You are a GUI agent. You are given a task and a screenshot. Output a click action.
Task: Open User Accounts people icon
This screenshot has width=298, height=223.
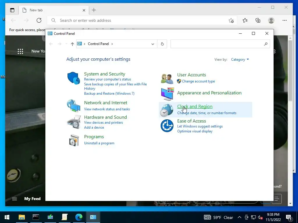(167, 79)
